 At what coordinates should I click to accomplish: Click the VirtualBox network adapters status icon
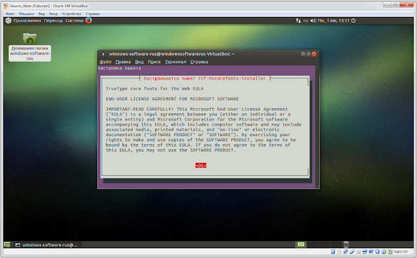(345, 251)
